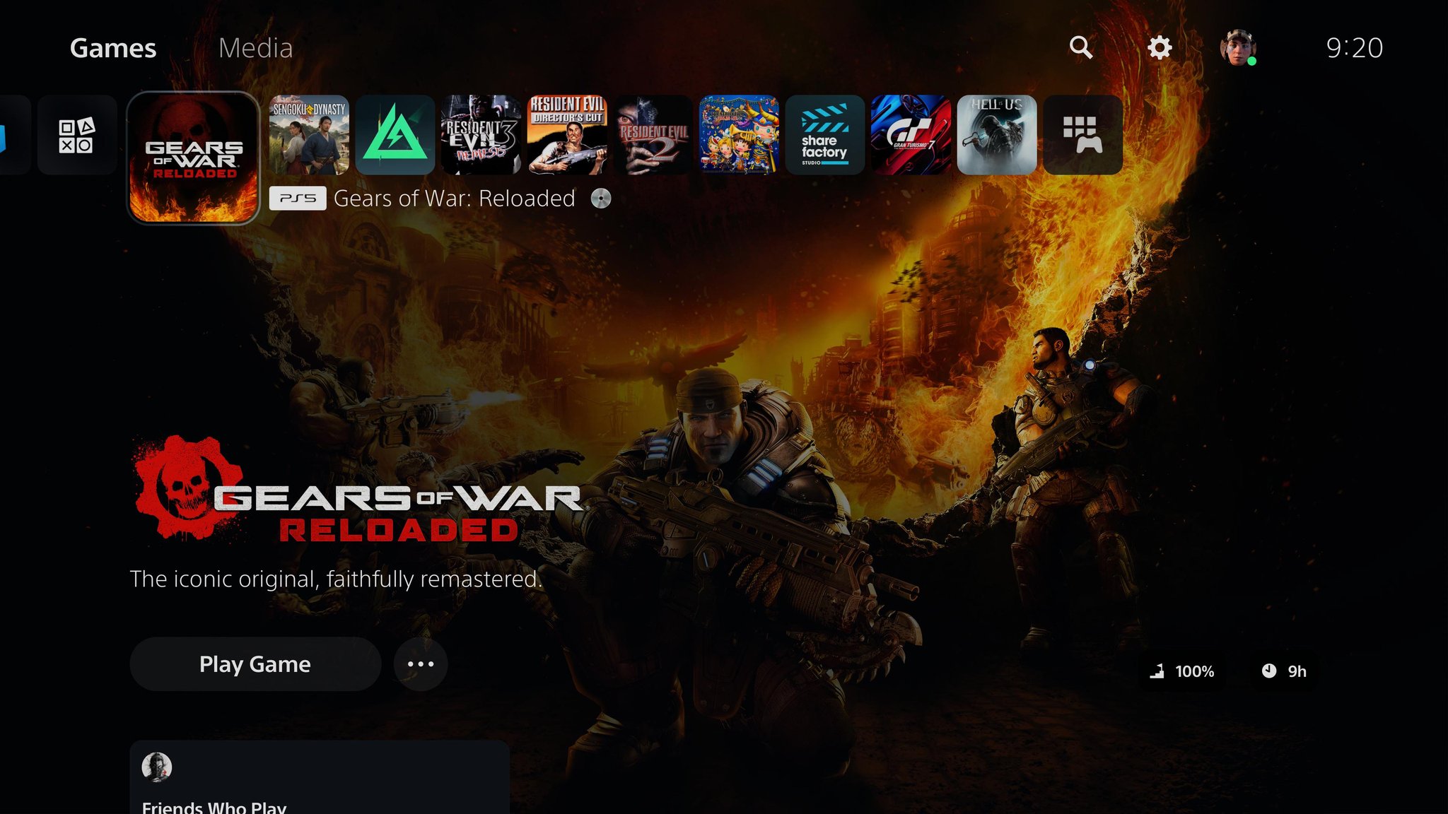
Task: Select the green triangle app tile
Action: (x=395, y=135)
